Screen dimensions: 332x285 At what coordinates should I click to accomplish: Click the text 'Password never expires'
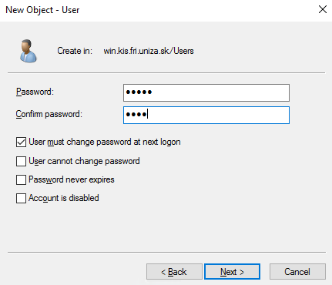72,179
